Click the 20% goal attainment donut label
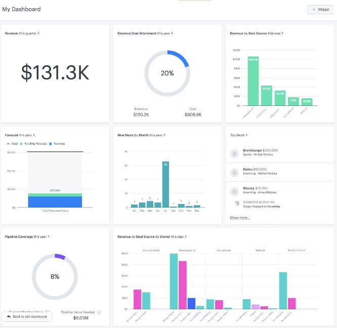337x328 pixels. [167, 73]
